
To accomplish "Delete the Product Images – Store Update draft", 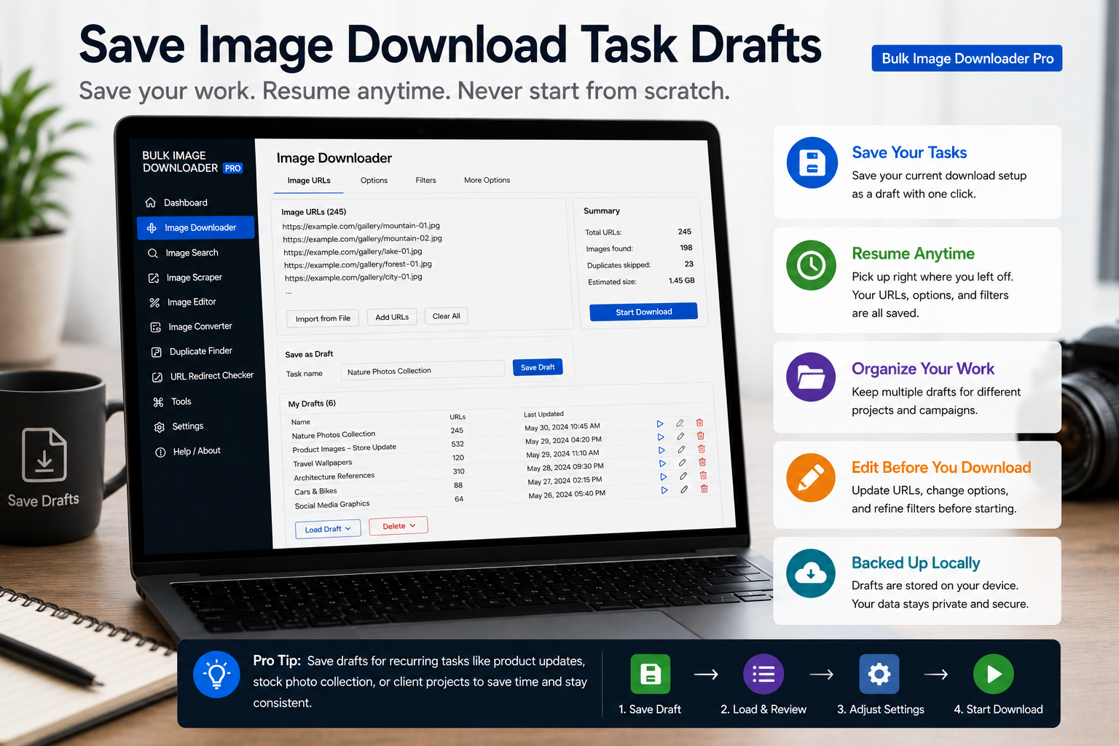I will [x=700, y=436].
